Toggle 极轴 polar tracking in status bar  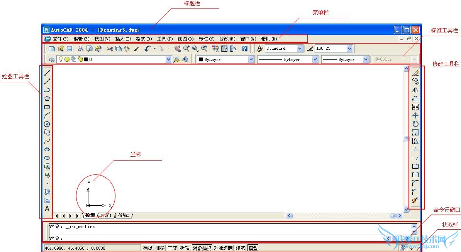point(185,248)
